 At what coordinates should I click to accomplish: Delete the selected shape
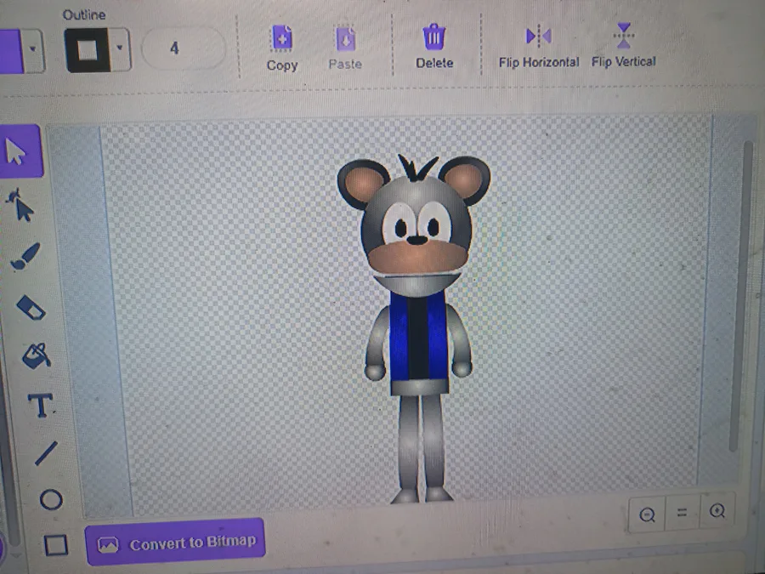click(x=434, y=47)
